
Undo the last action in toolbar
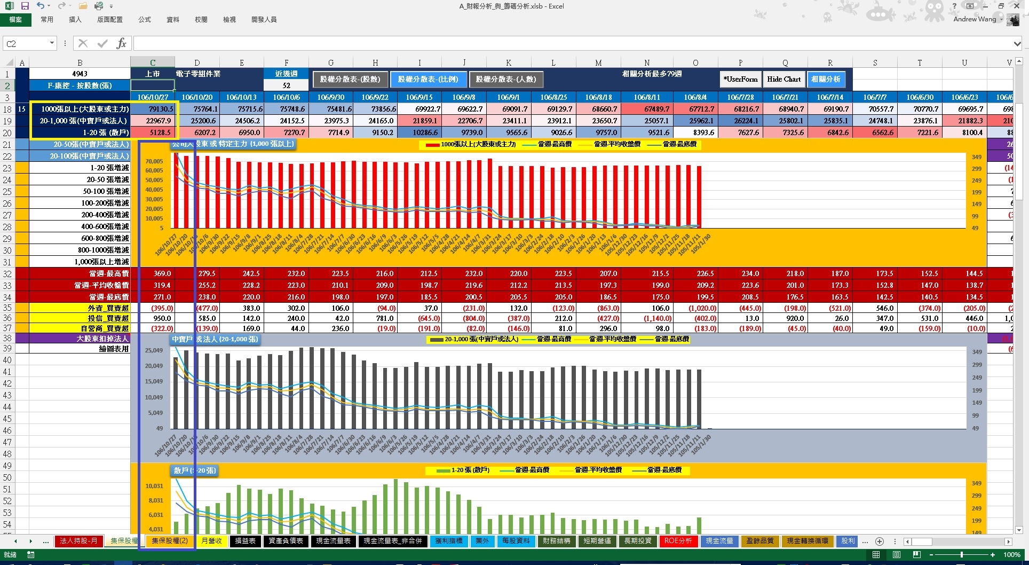41,6
